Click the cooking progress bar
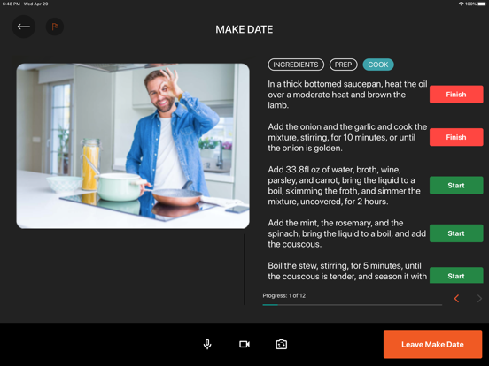489x366 pixels. [x=352, y=305]
